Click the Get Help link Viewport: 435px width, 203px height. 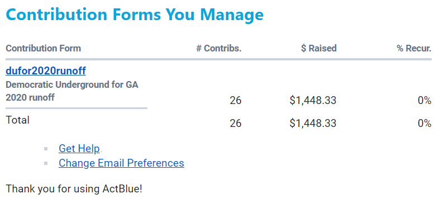click(x=79, y=149)
